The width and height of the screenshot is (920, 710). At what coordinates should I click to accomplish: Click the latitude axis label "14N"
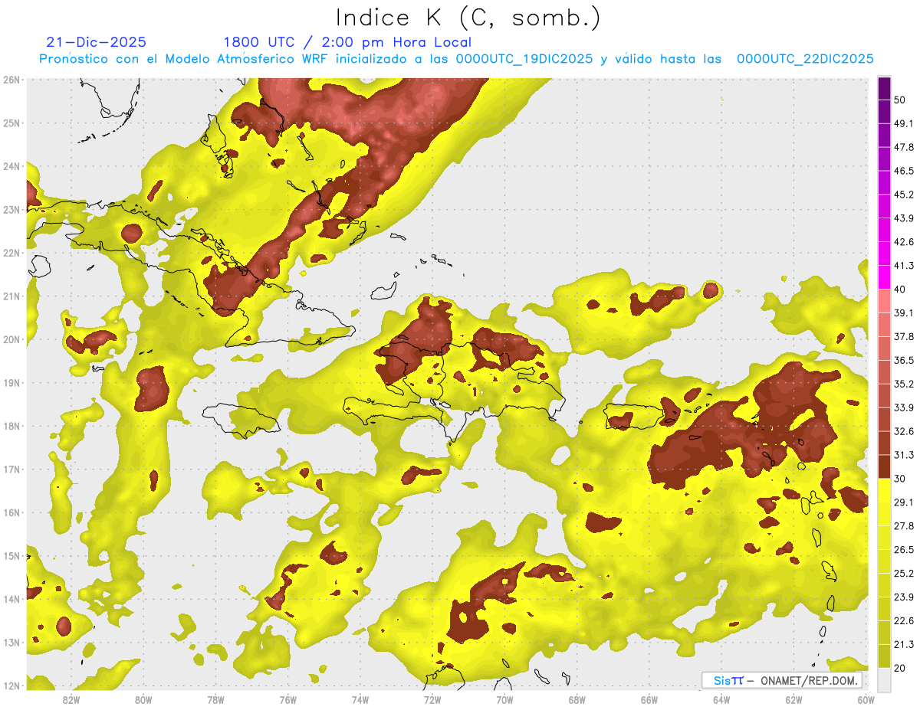click(11, 599)
